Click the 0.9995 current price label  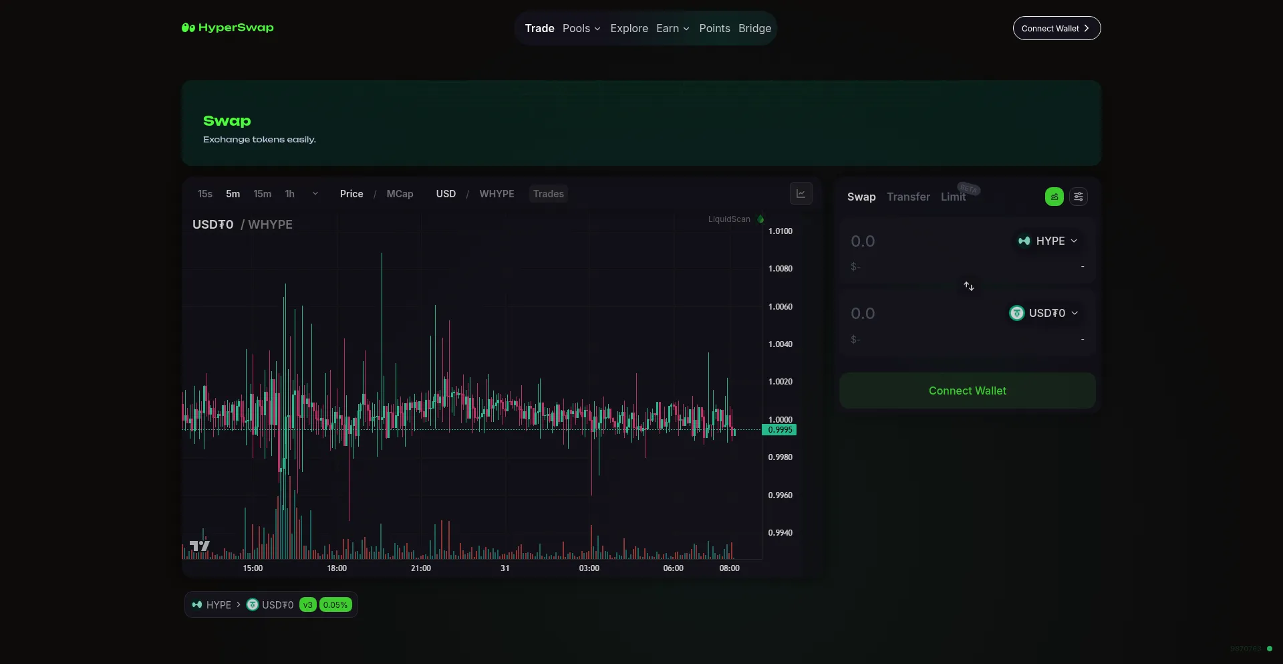(779, 430)
